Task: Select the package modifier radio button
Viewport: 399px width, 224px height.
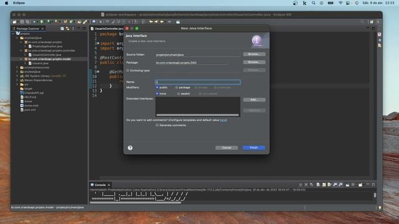Action: coord(176,87)
